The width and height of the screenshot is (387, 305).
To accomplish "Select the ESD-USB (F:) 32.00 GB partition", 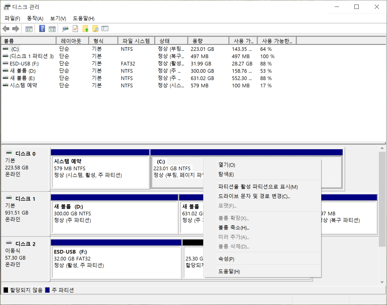I will (116, 262).
